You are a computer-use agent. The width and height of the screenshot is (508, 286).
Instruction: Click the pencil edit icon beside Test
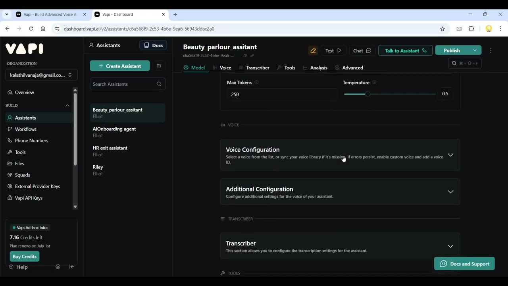[x=313, y=50]
